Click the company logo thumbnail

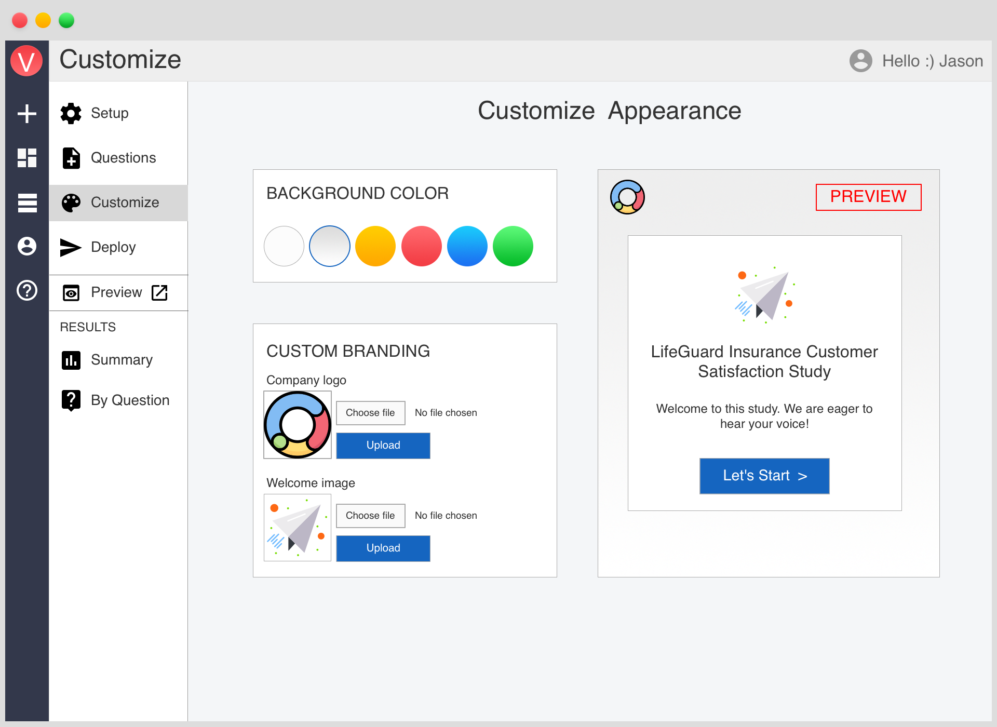(x=298, y=425)
